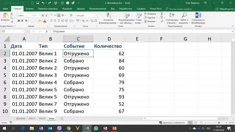Pick the yellow fill color swatch
This screenshot has width=235, height=132.
point(39,21)
